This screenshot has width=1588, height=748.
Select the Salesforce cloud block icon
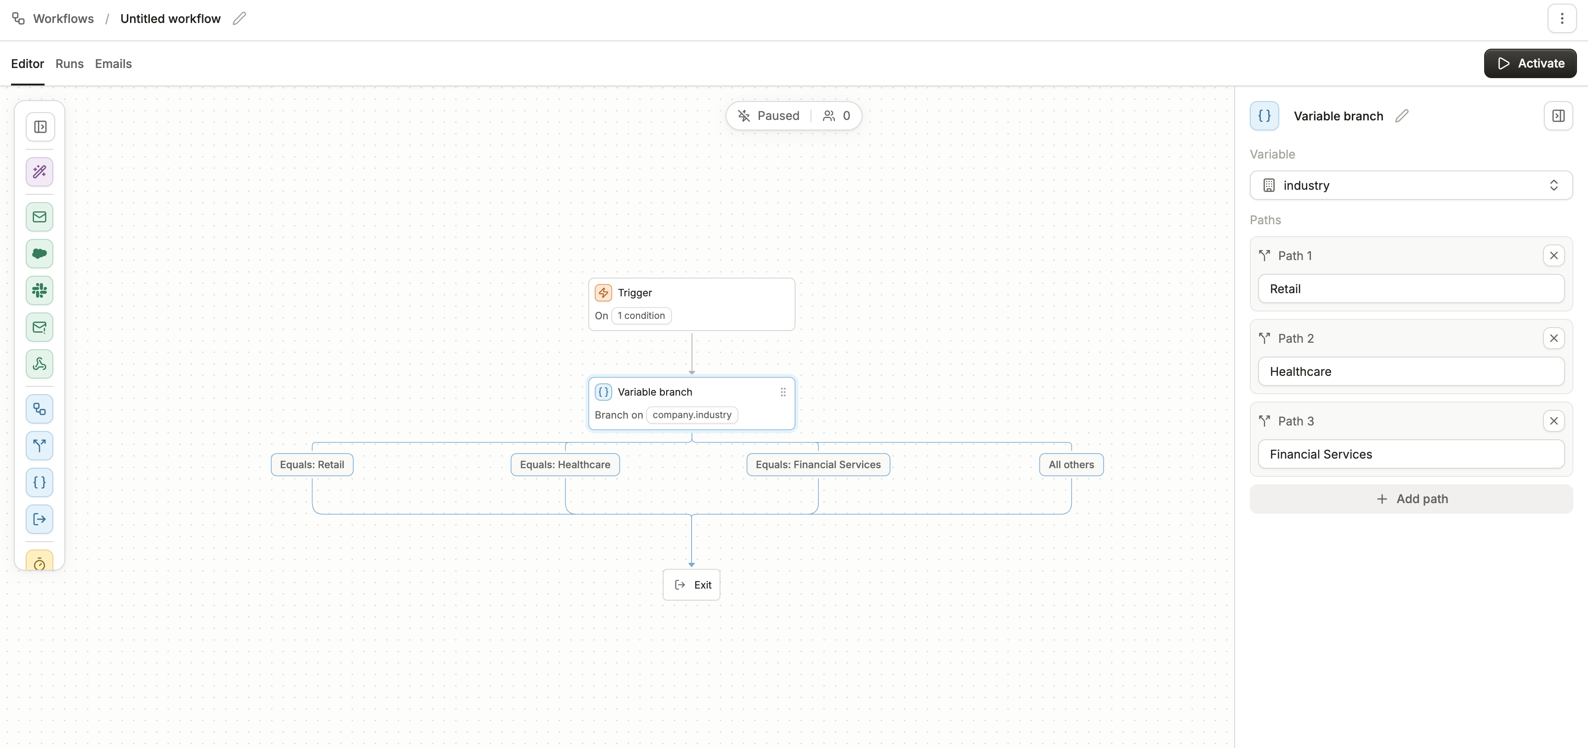point(40,254)
